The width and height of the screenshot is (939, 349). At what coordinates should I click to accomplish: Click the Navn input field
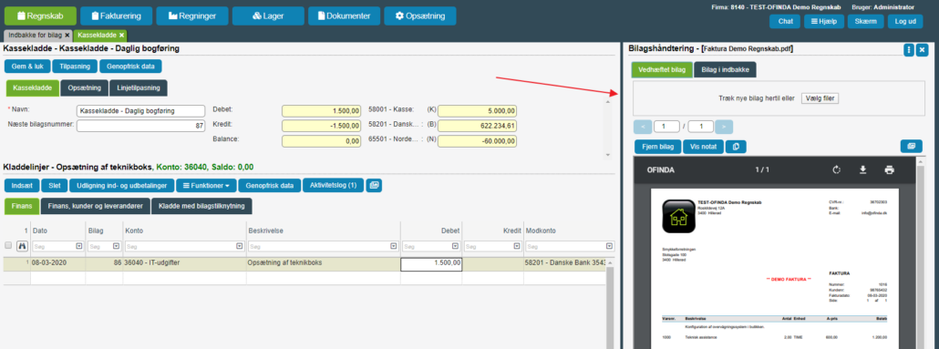point(141,111)
